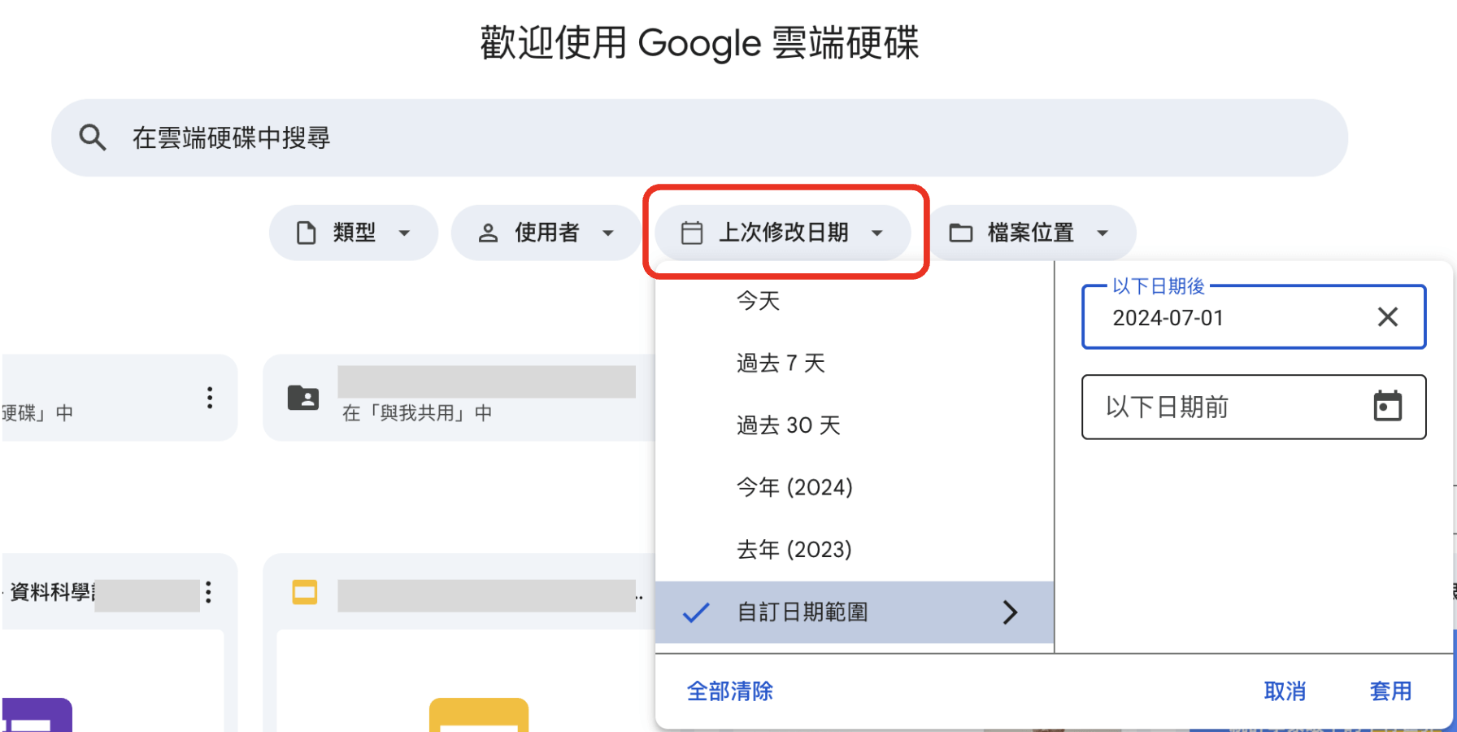Select 過去 30 天 date option

855,425
